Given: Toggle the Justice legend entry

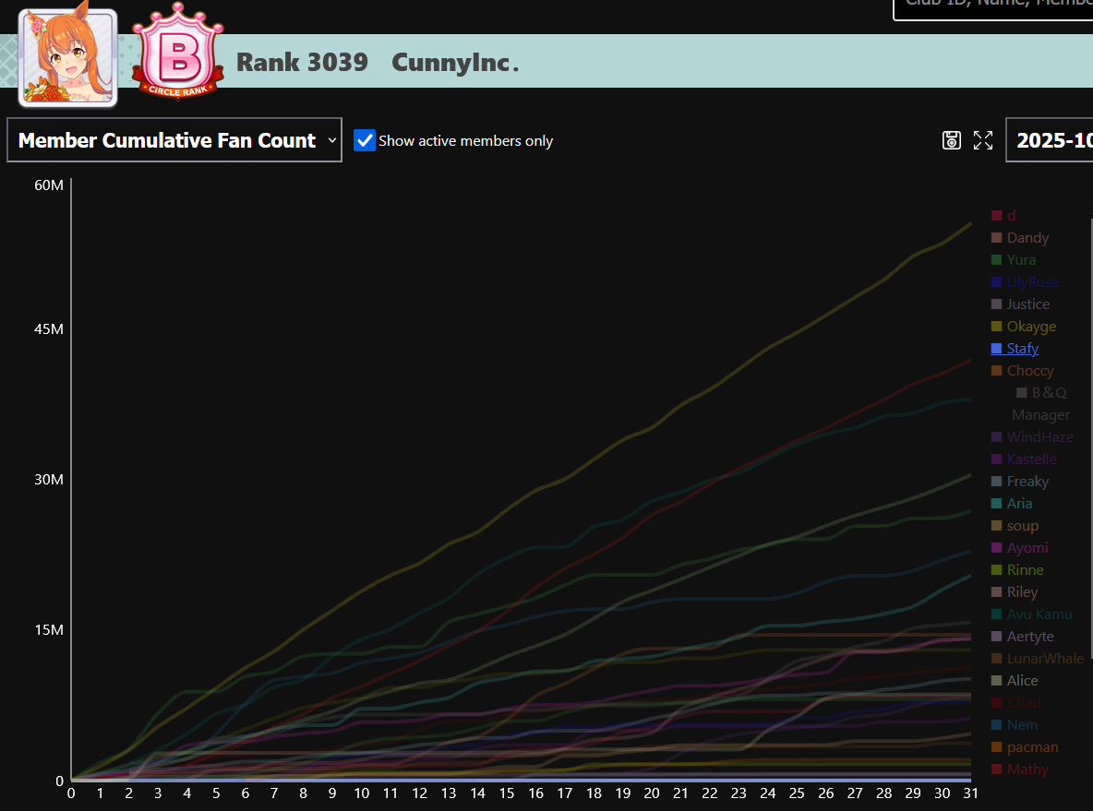Looking at the screenshot, I should [x=1020, y=304].
